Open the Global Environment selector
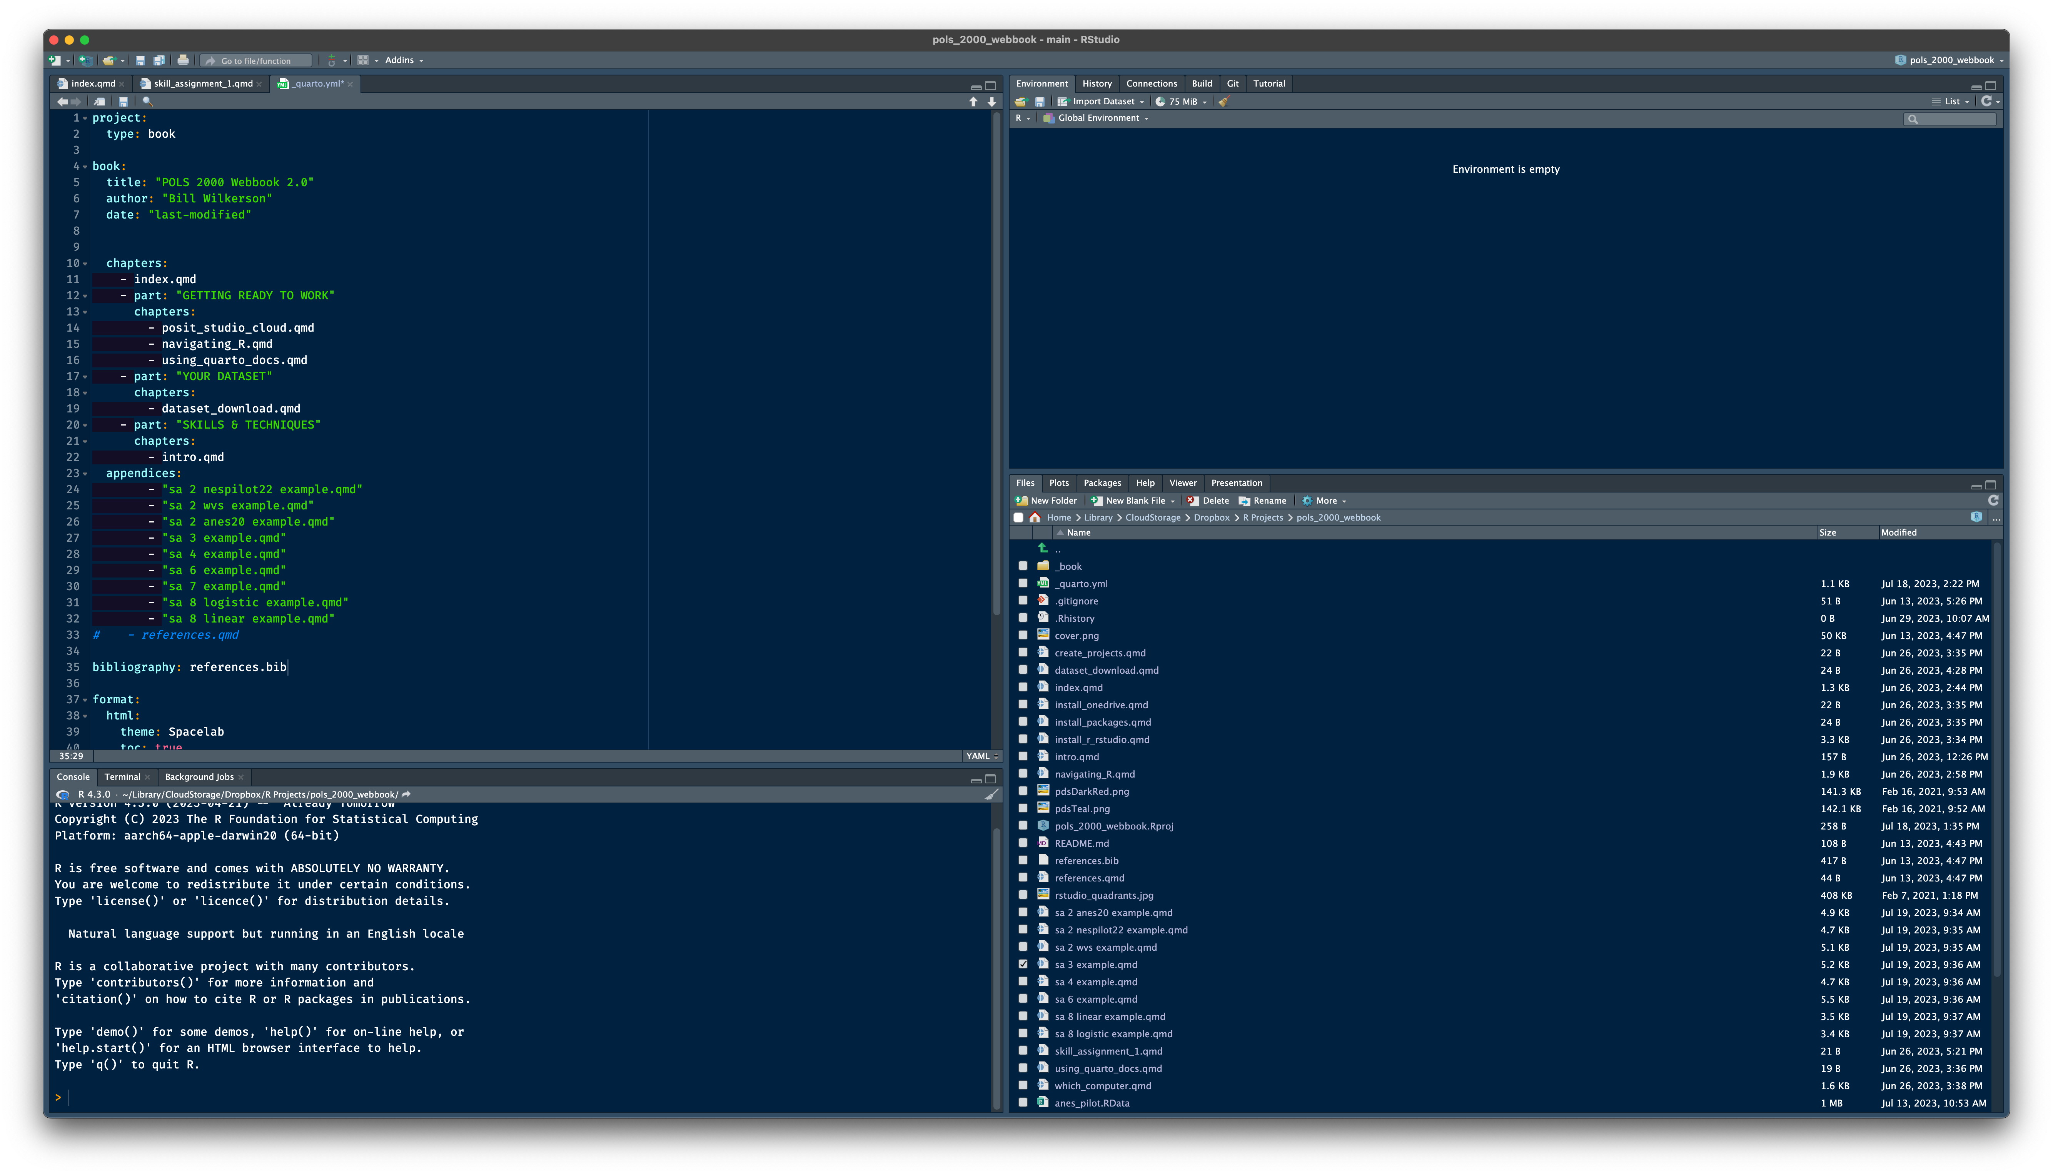 coord(1096,118)
